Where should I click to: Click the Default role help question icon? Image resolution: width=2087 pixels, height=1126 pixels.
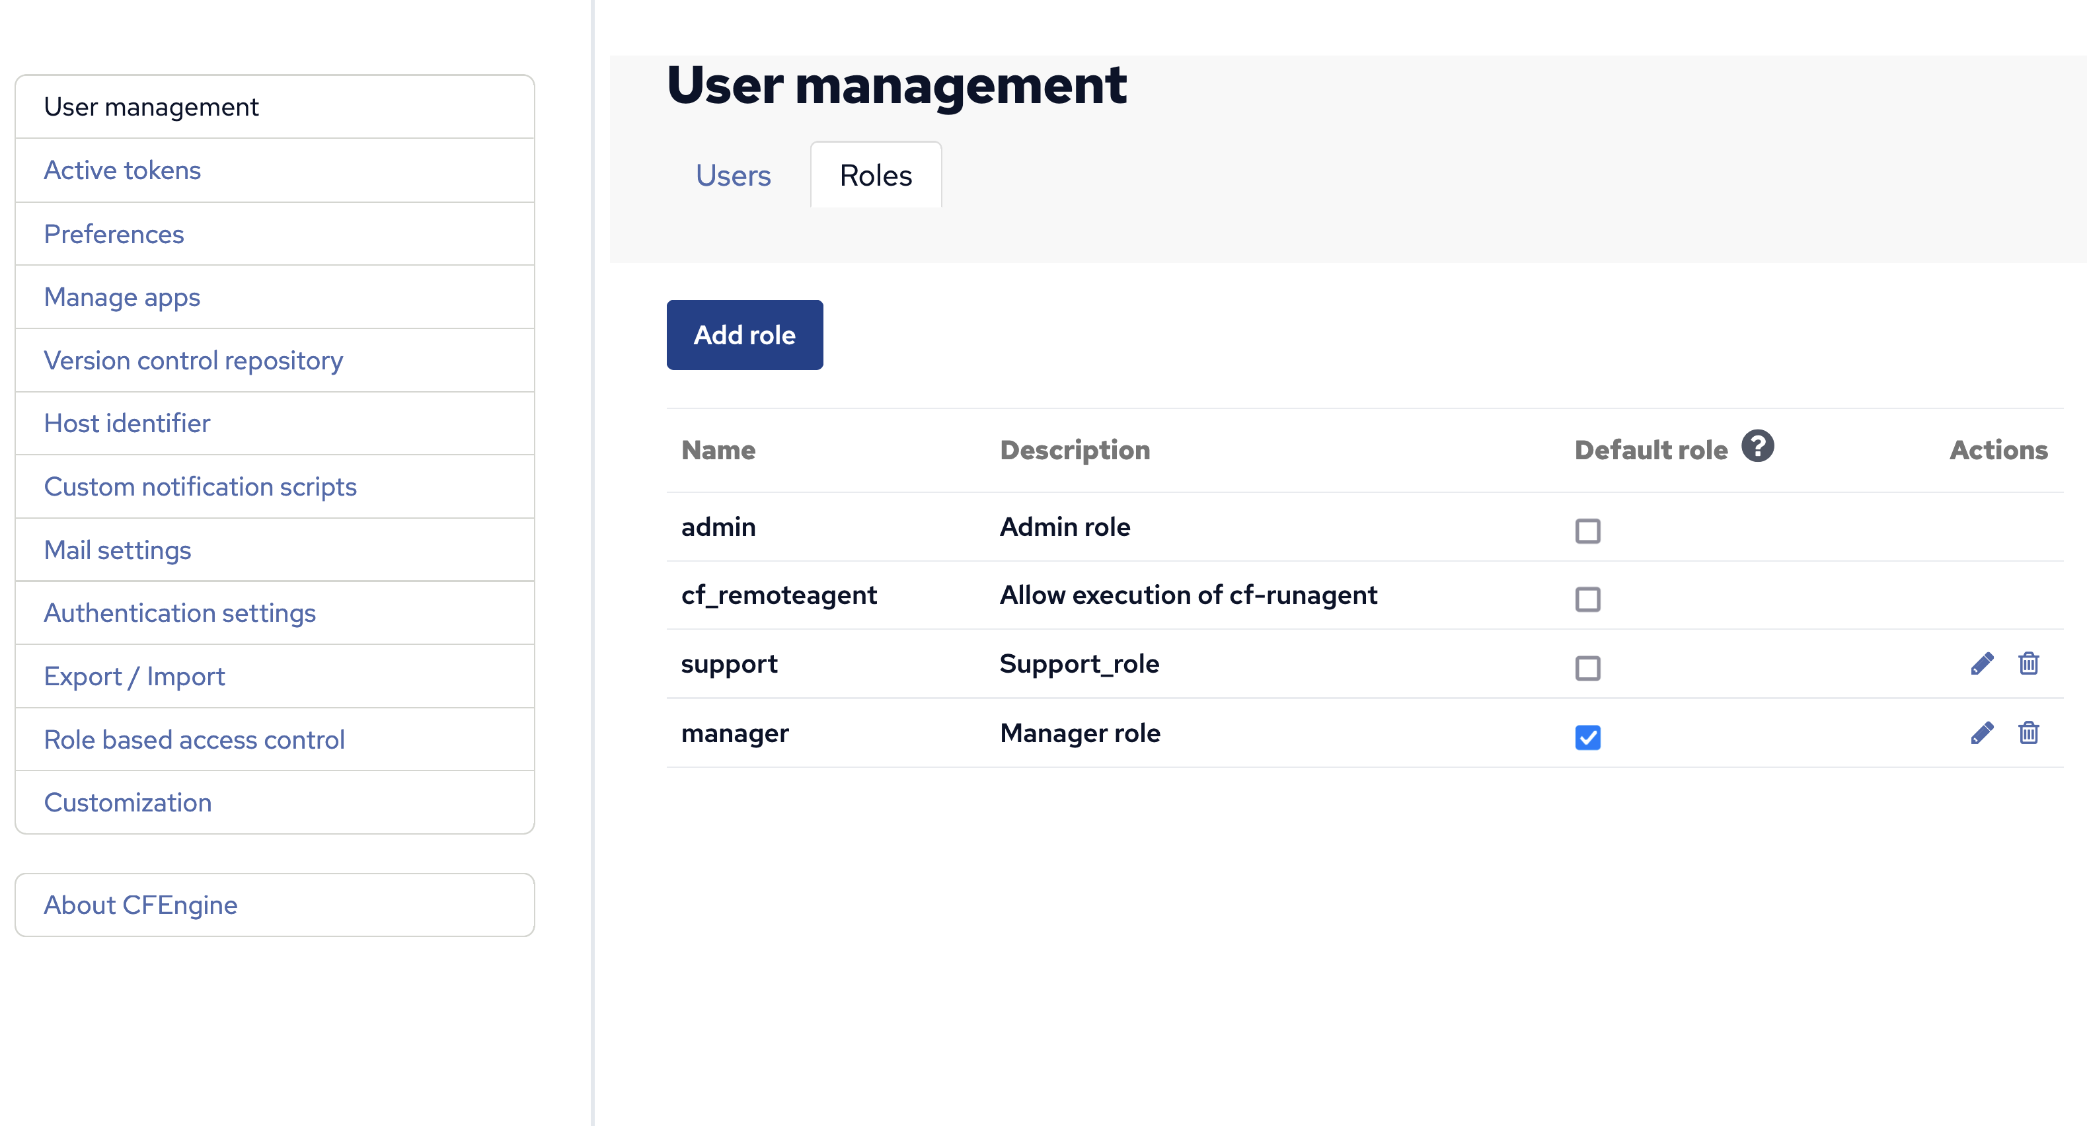[1757, 446]
